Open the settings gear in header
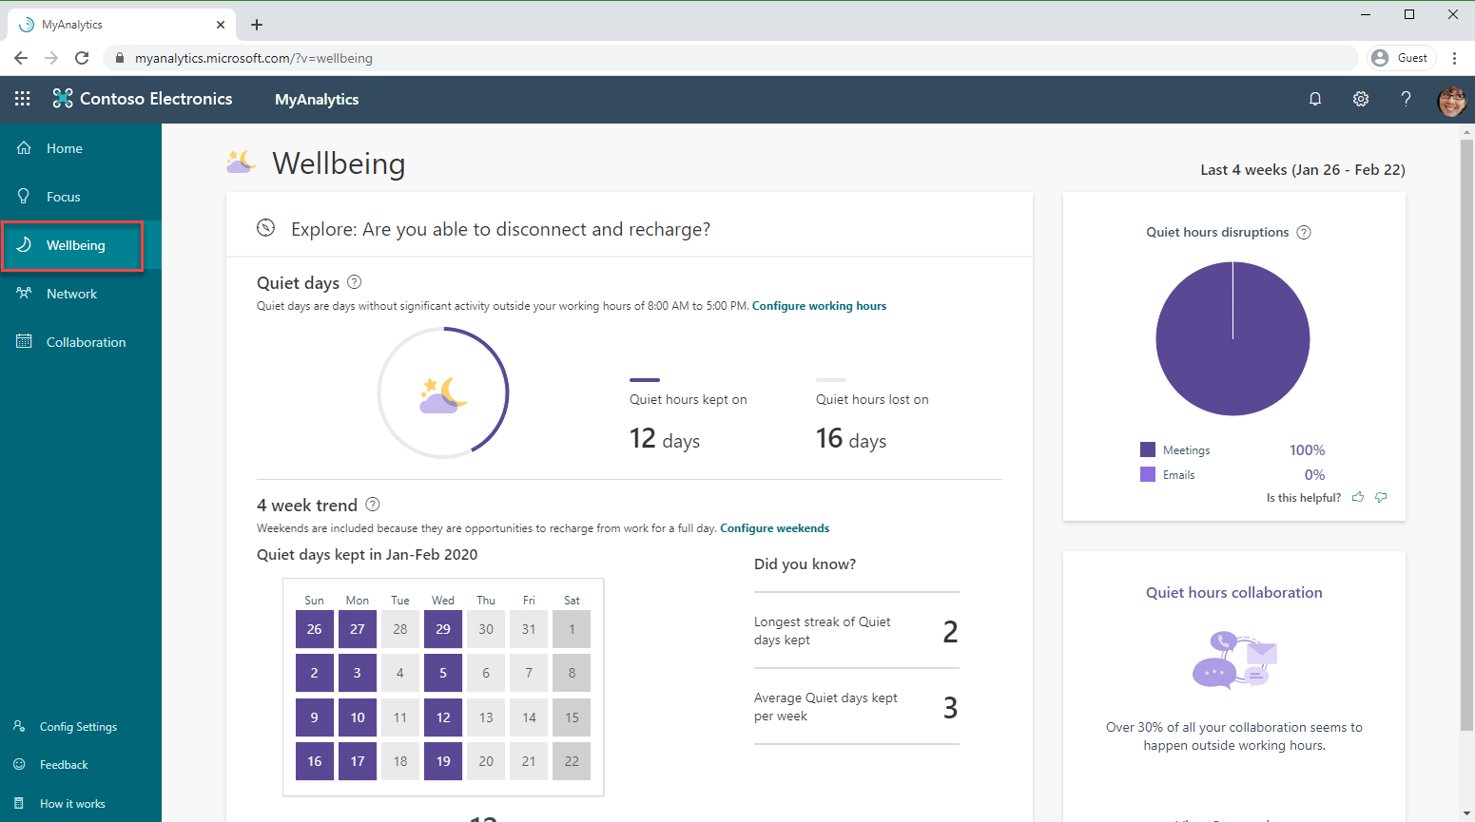 point(1361,99)
